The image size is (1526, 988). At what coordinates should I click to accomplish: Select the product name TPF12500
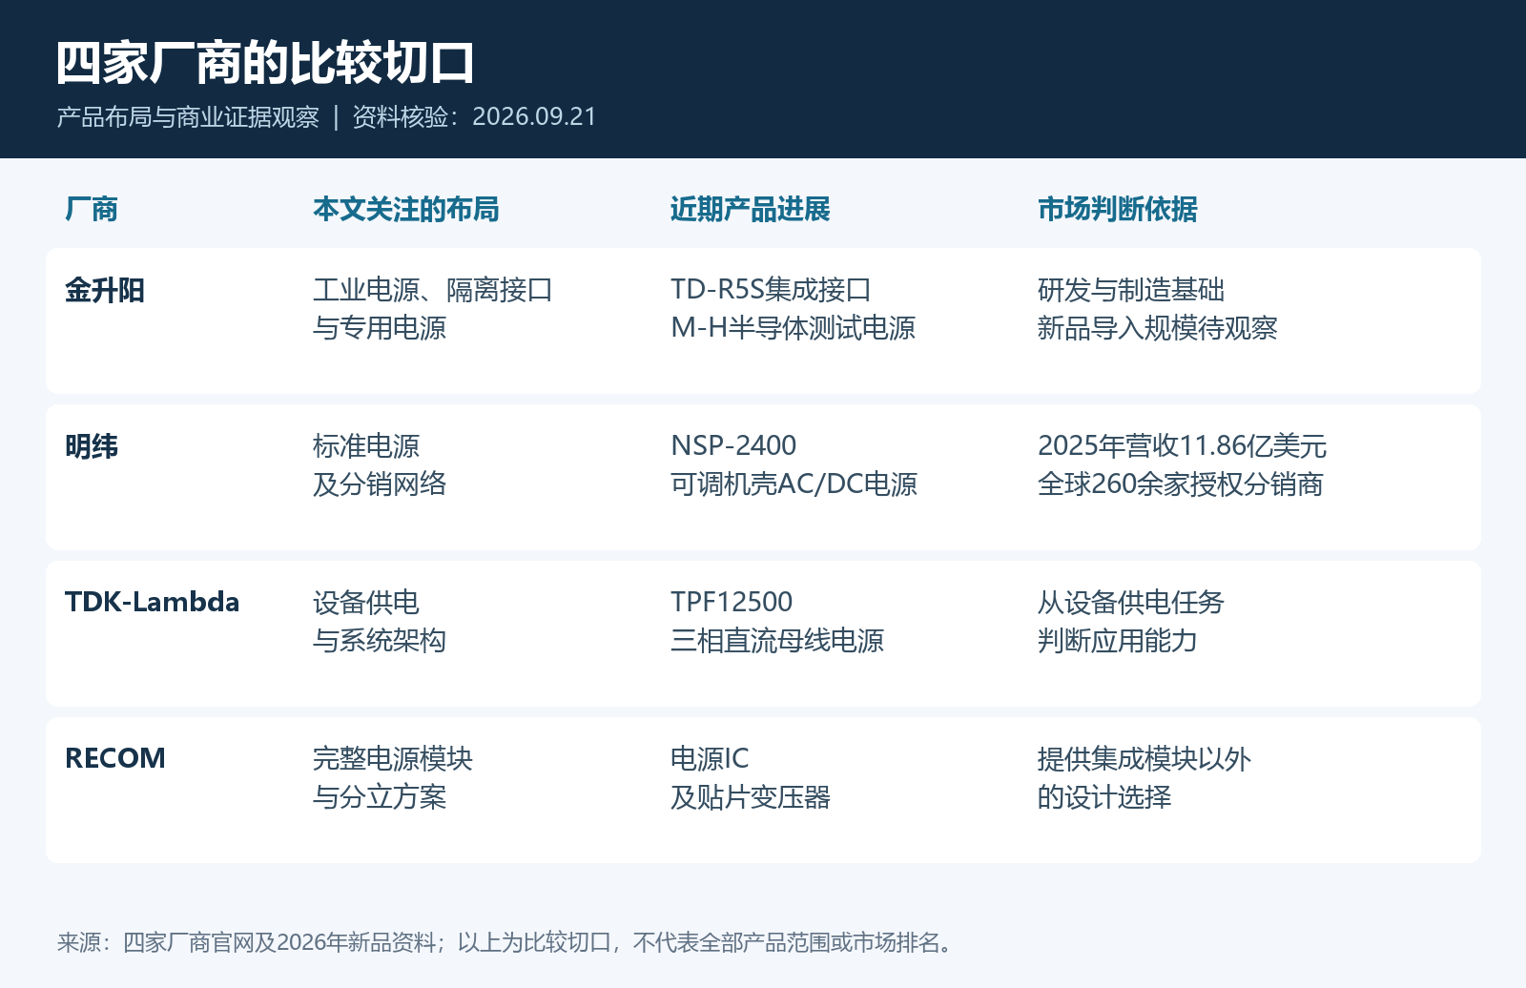click(x=732, y=603)
